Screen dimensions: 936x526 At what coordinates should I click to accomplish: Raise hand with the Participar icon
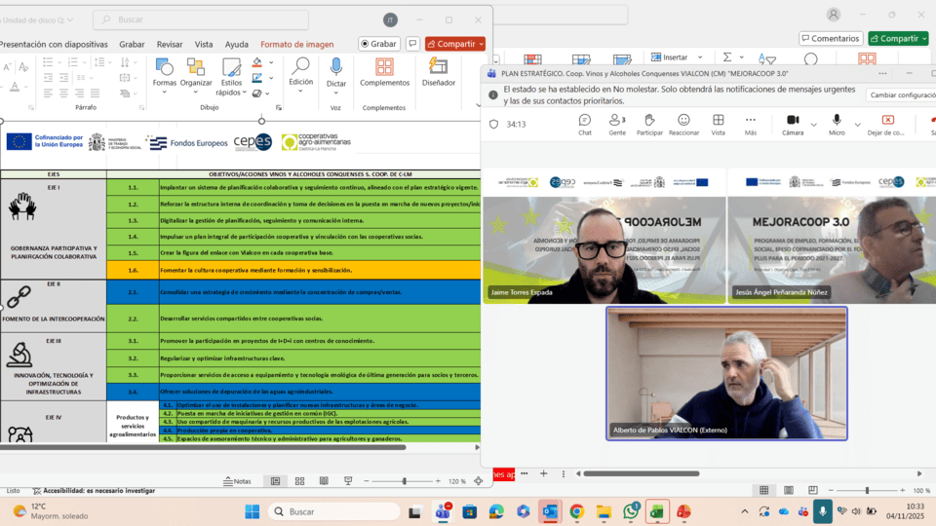click(x=649, y=124)
